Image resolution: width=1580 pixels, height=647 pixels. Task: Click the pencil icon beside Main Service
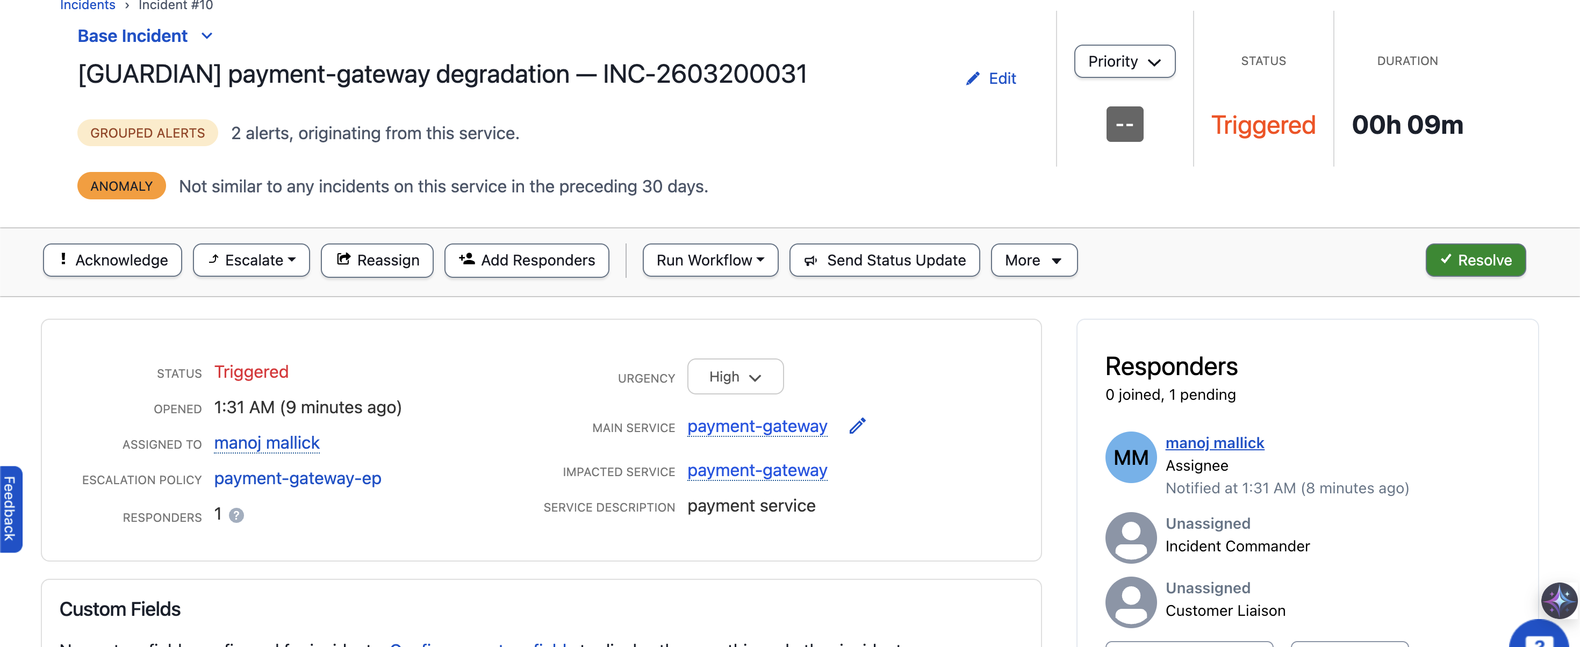tap(857, 426)
